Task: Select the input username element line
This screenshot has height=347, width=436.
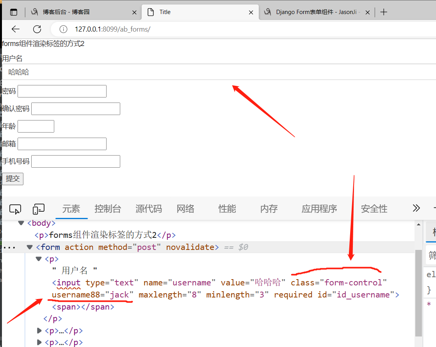Action: point(226,289)
